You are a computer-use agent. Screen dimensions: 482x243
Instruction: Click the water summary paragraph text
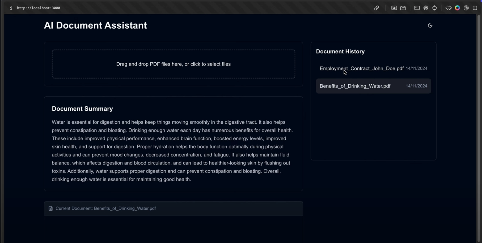click(x=173, y=151)
